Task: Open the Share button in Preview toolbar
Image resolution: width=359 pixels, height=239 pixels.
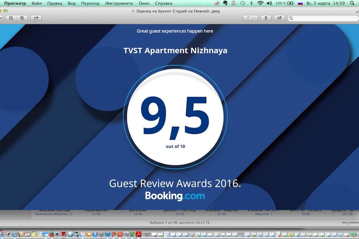Action: 36,18
